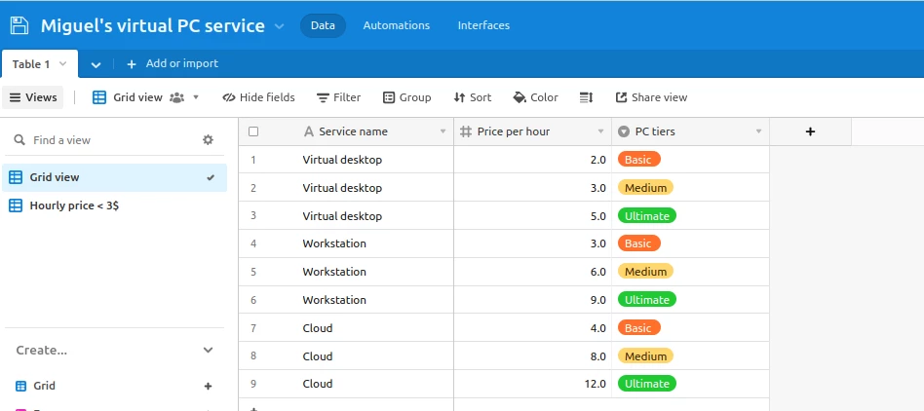Open Hide fields menu
Screen dimensions: 924x411
pos(258,97)
